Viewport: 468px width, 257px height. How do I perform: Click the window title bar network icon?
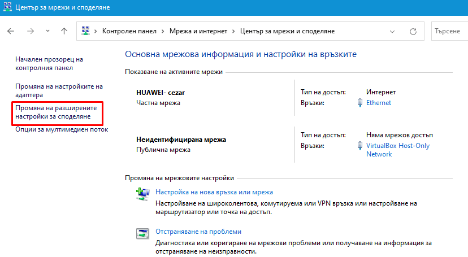pyautogui.click(x=7, y=7)
